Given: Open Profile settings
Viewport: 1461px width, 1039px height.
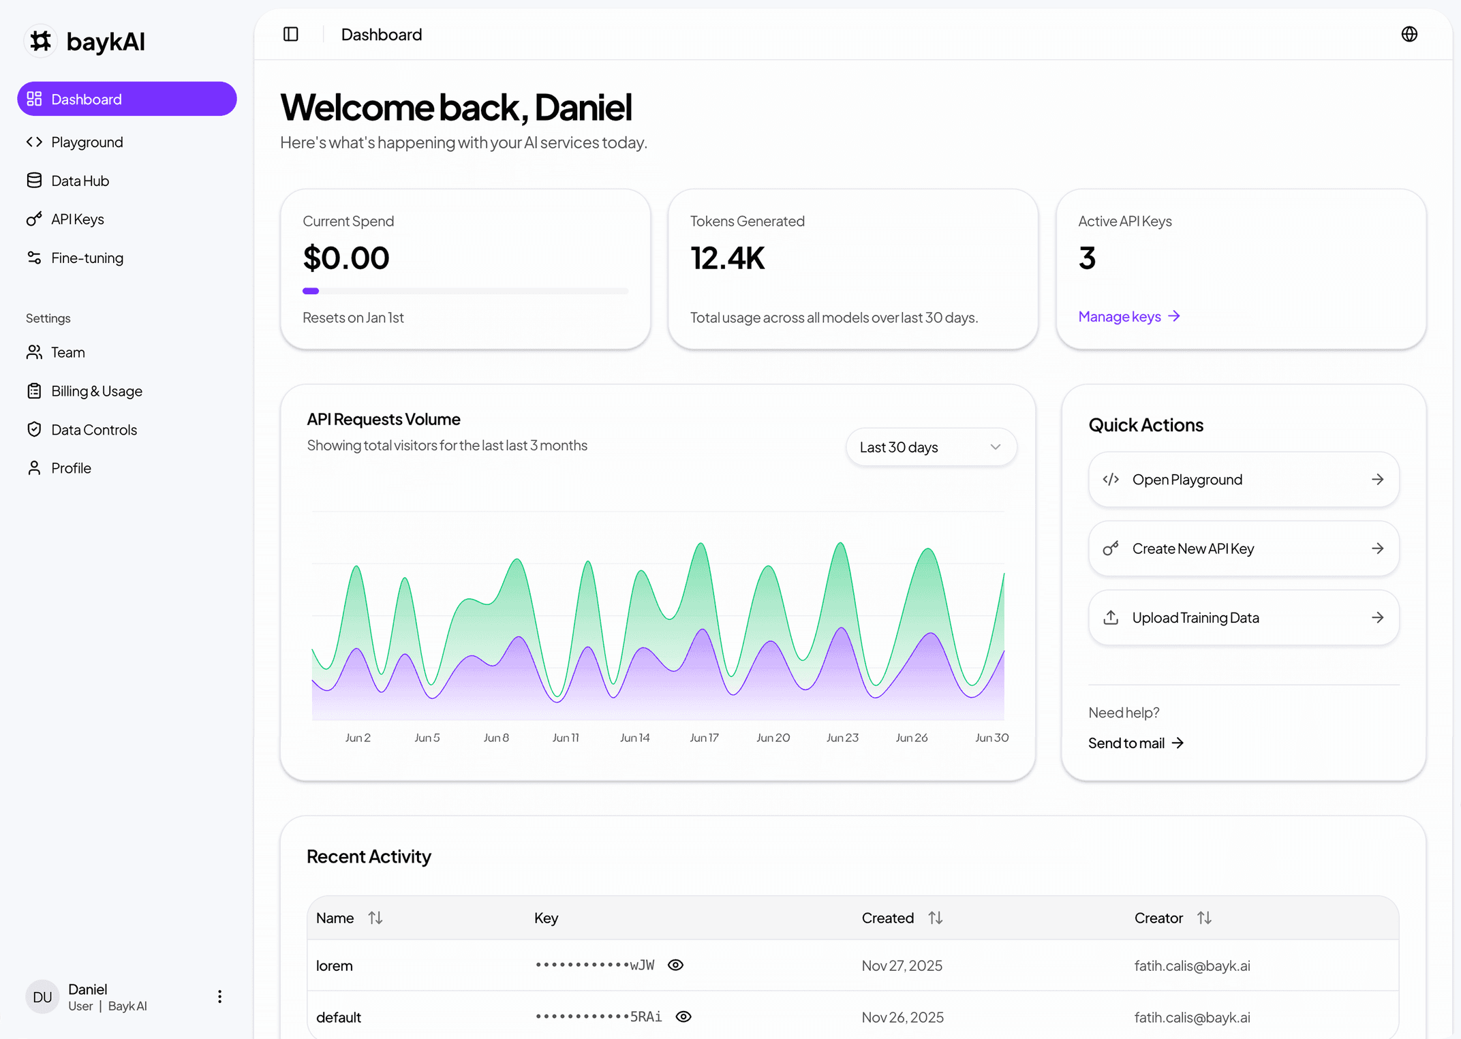Looking at the screenshot, I should (127, 468).
